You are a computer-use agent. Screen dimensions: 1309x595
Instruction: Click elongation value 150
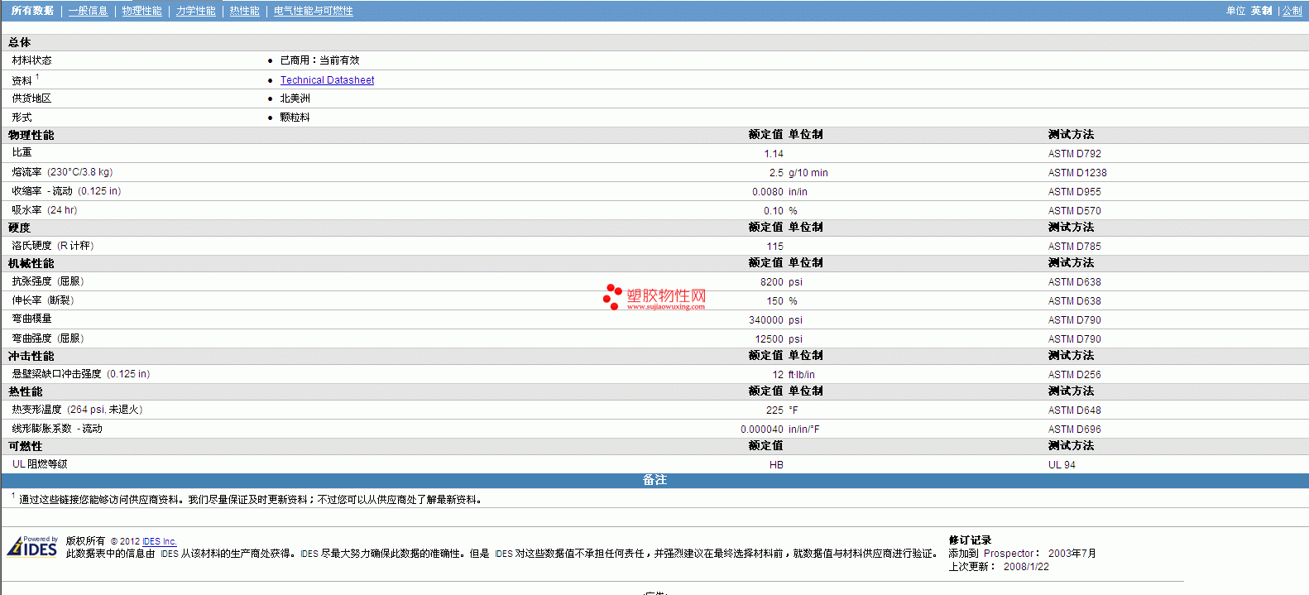[774, 301]
